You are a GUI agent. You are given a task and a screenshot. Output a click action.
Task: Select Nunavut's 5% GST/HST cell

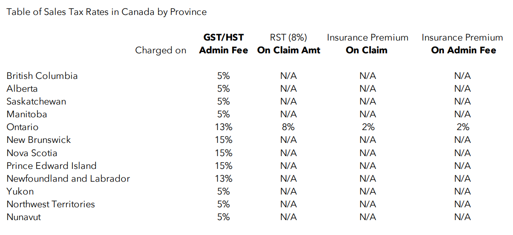pos(224,217)
